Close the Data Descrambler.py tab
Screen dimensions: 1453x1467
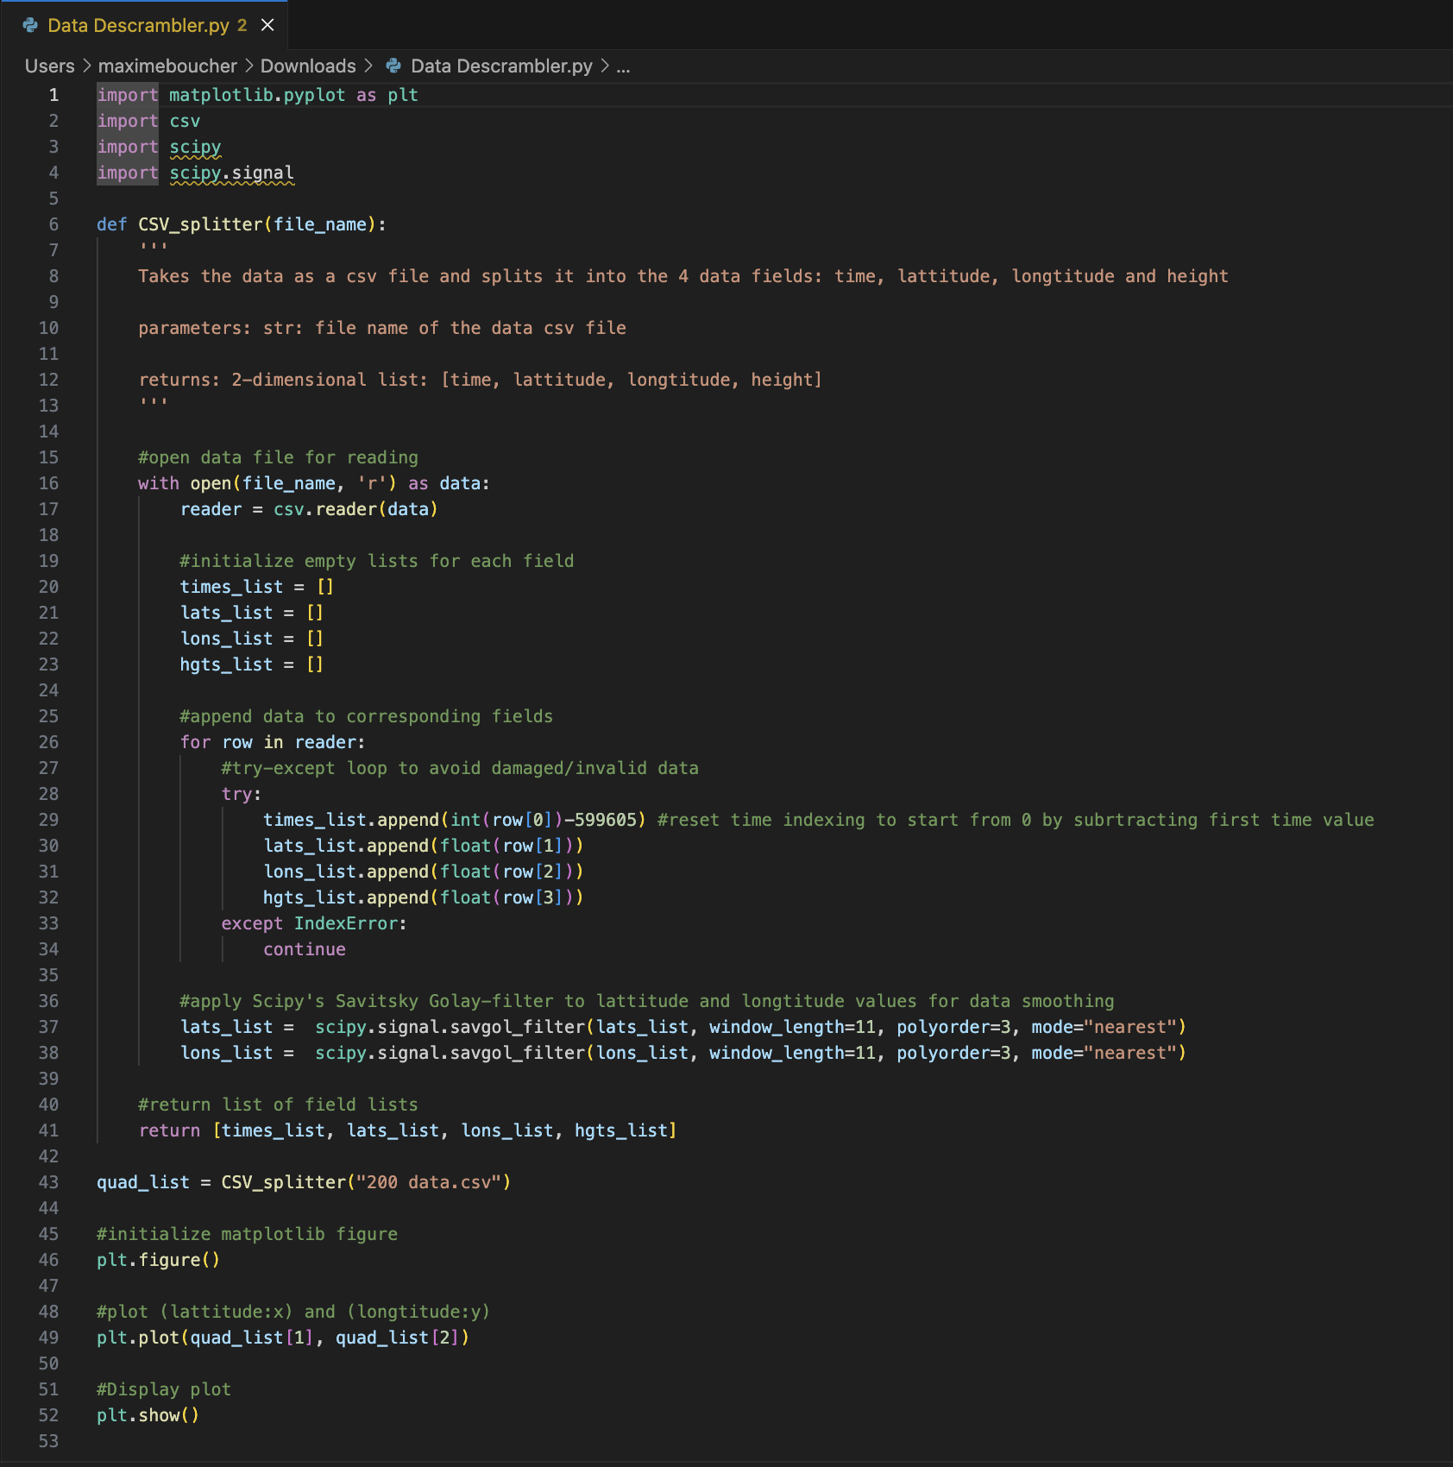pyautogui.click(x=267, y=25)
